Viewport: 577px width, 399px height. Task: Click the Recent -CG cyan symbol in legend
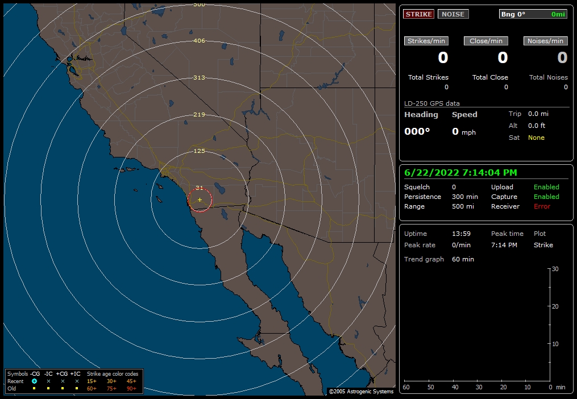pyautogui.click(x=34, y=381)
